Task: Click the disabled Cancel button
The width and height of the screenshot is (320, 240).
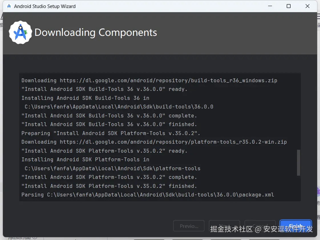Action: point(260,226)
